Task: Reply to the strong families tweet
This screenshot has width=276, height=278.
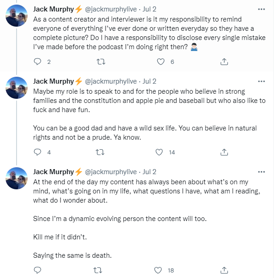Action: click(38, 152)
